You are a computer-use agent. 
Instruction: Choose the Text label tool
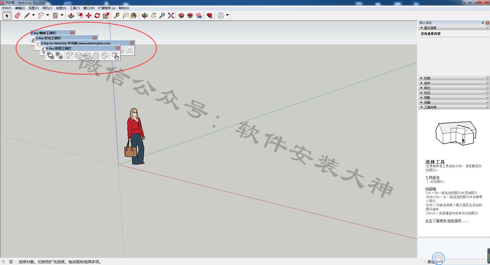pos(126,16)
